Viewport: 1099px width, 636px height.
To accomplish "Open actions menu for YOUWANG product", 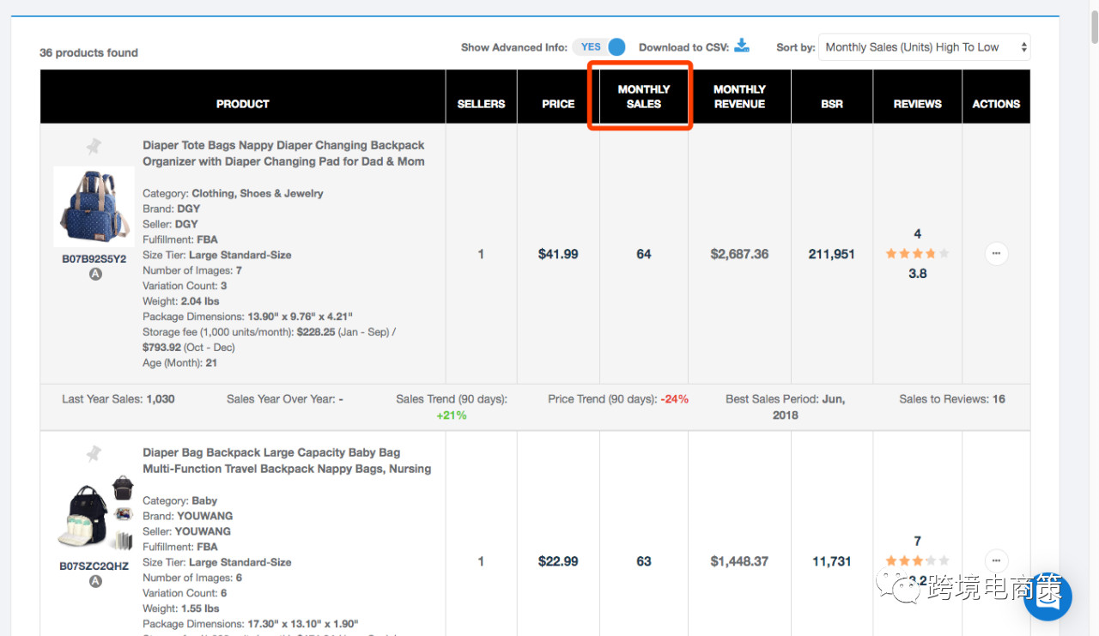I will tap(996, 560).
